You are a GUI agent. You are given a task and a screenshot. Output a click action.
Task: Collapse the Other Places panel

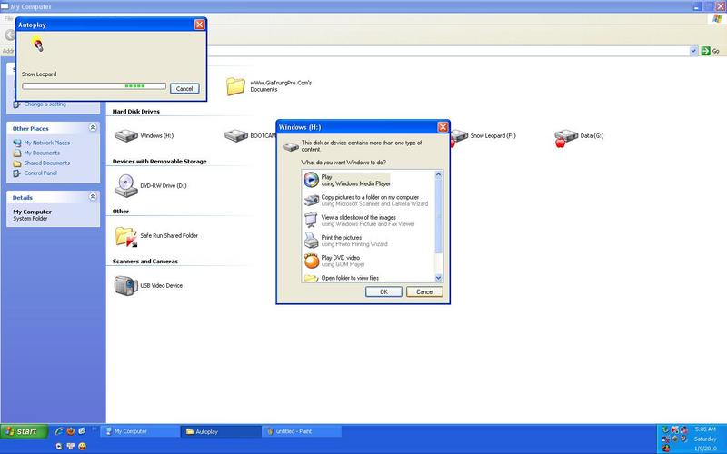(92, 128)
